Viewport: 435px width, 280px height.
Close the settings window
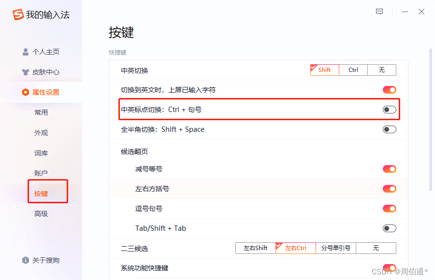point(421,12)
